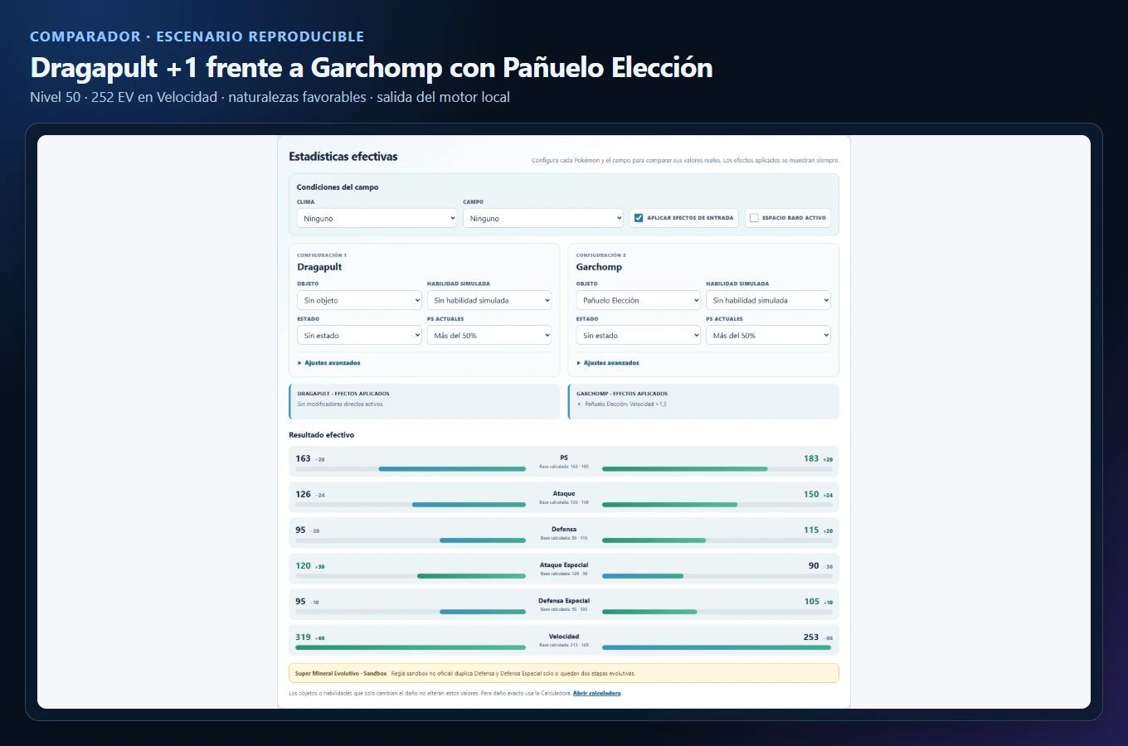Open Garchomp's Objeto dropdown showing Pañuelo Elección
The height and width of the screenshot is (746, 1128).
point(639,300)
